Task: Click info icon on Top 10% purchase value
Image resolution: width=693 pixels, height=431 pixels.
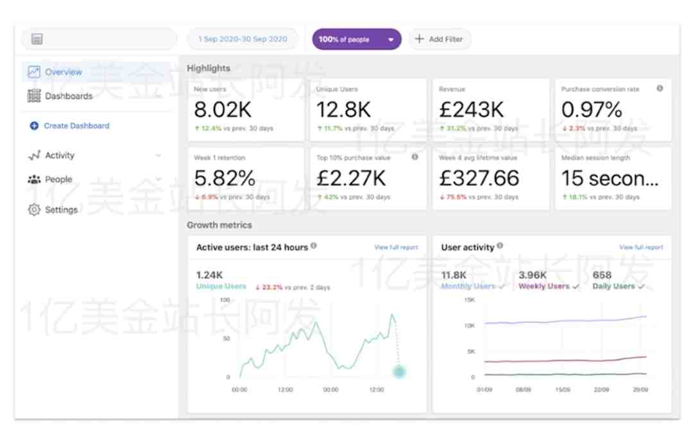Action: pyautogui.click(x=415, y=156)
